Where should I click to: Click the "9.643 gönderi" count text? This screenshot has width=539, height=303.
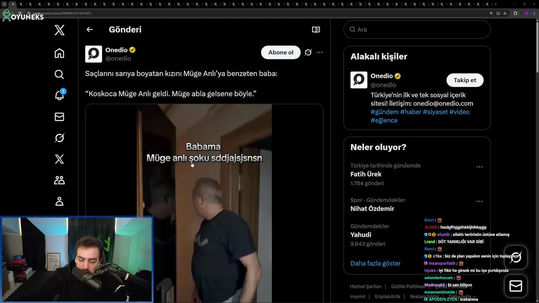(368, 244)
